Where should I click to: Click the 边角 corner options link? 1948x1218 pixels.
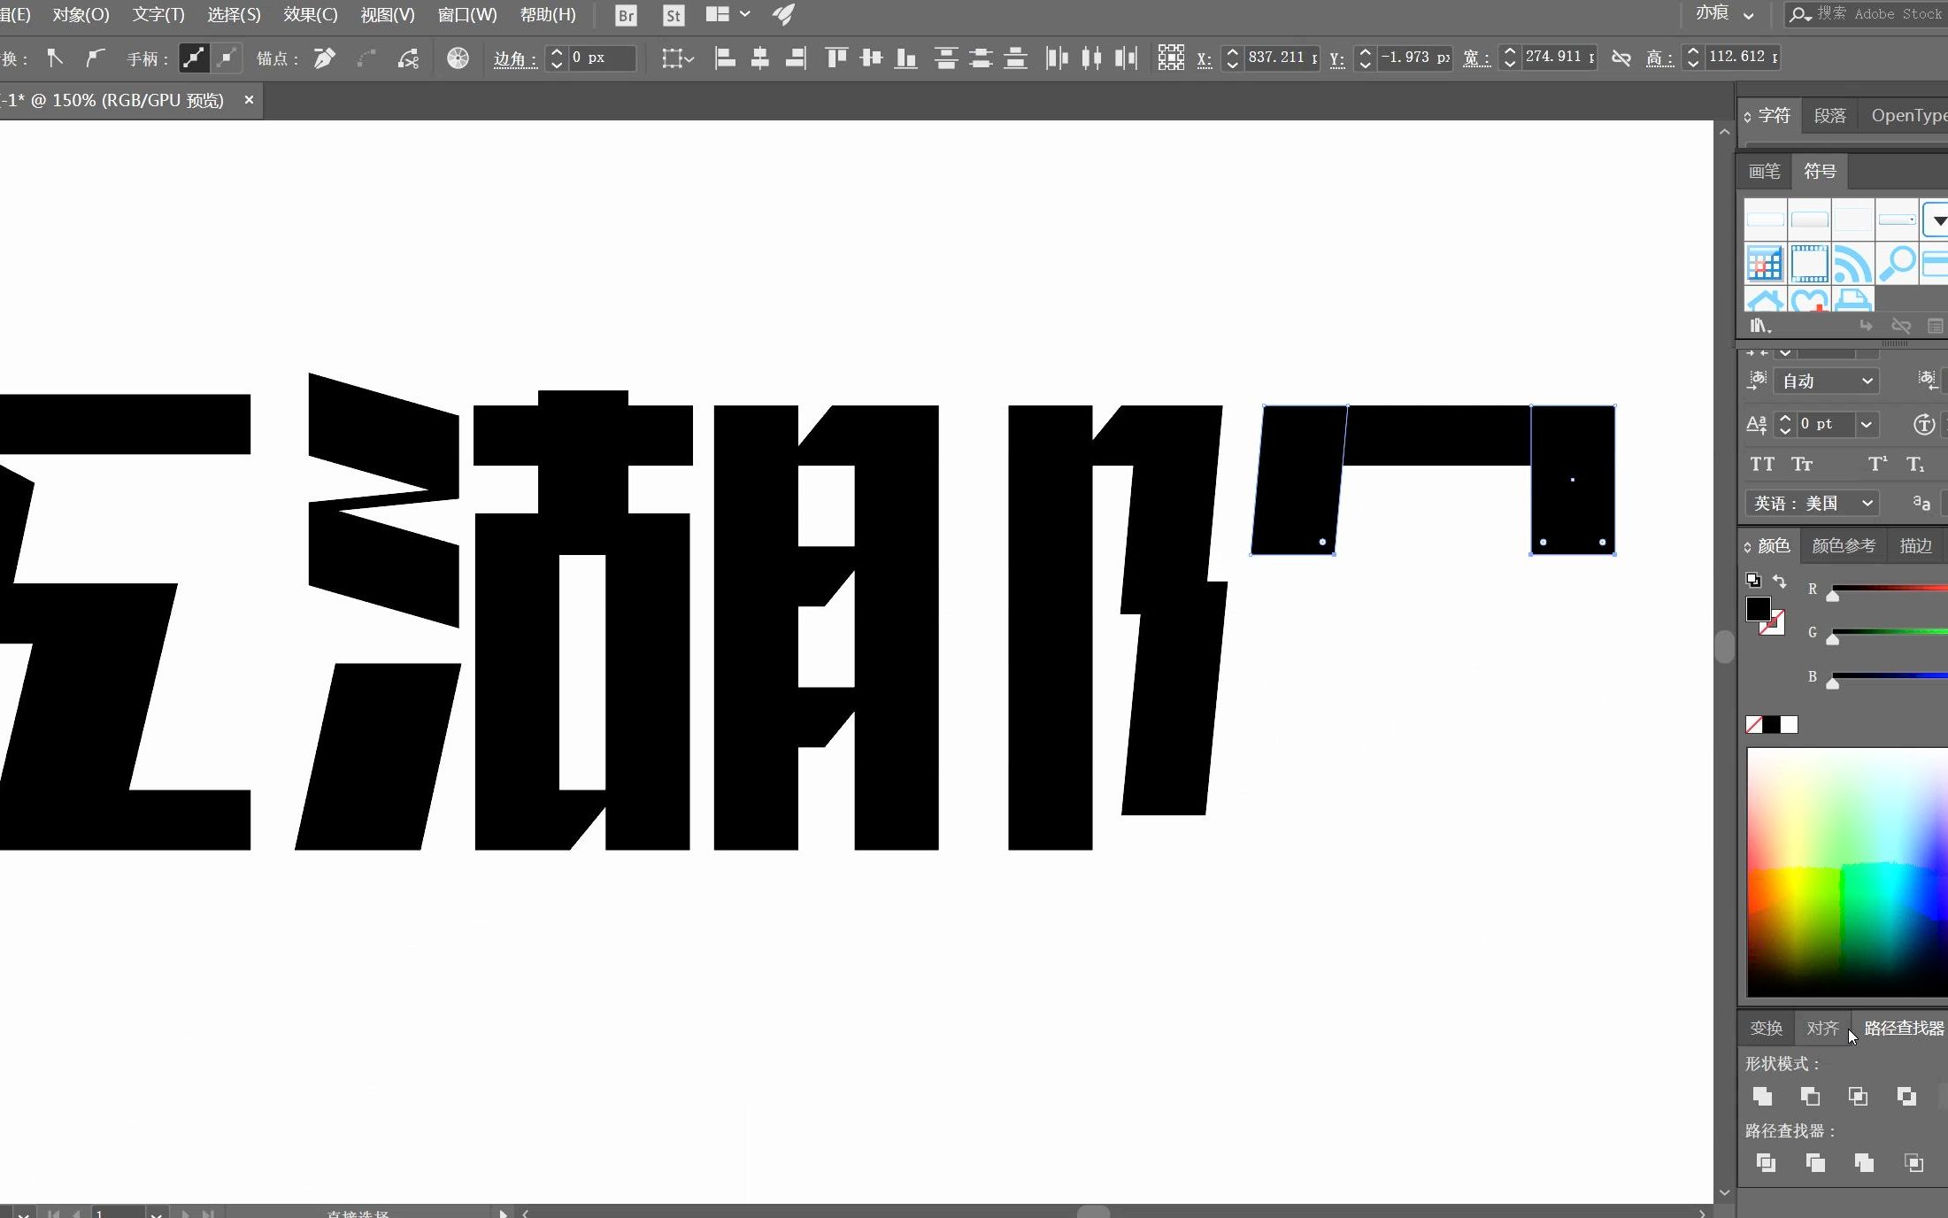(515, 58)
